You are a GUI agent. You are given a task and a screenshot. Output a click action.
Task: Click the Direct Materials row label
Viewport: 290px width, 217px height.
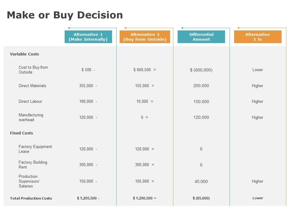tap(32, 86)
